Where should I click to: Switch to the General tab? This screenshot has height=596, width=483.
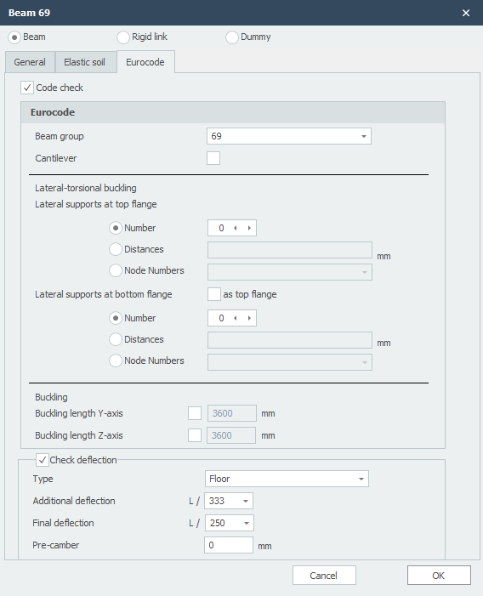30,62
